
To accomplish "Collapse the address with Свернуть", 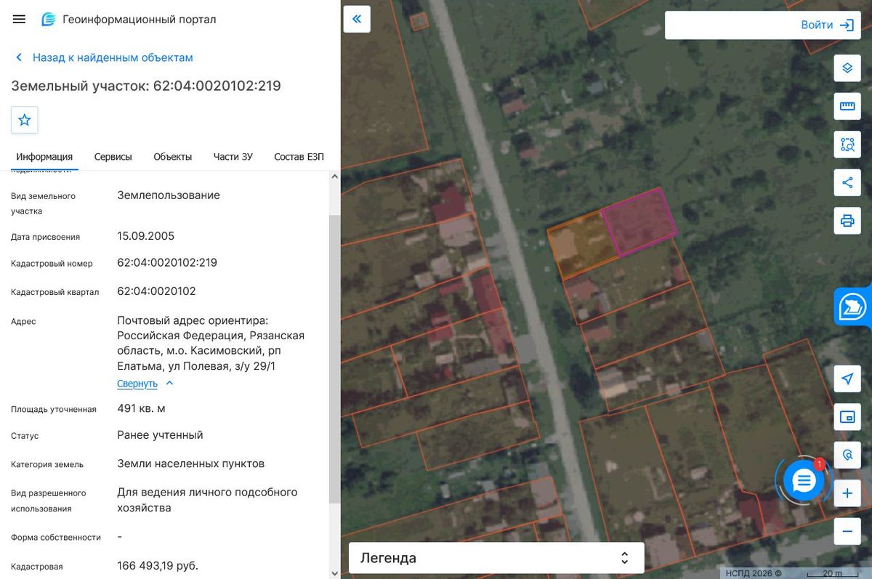I will [137, 384].
